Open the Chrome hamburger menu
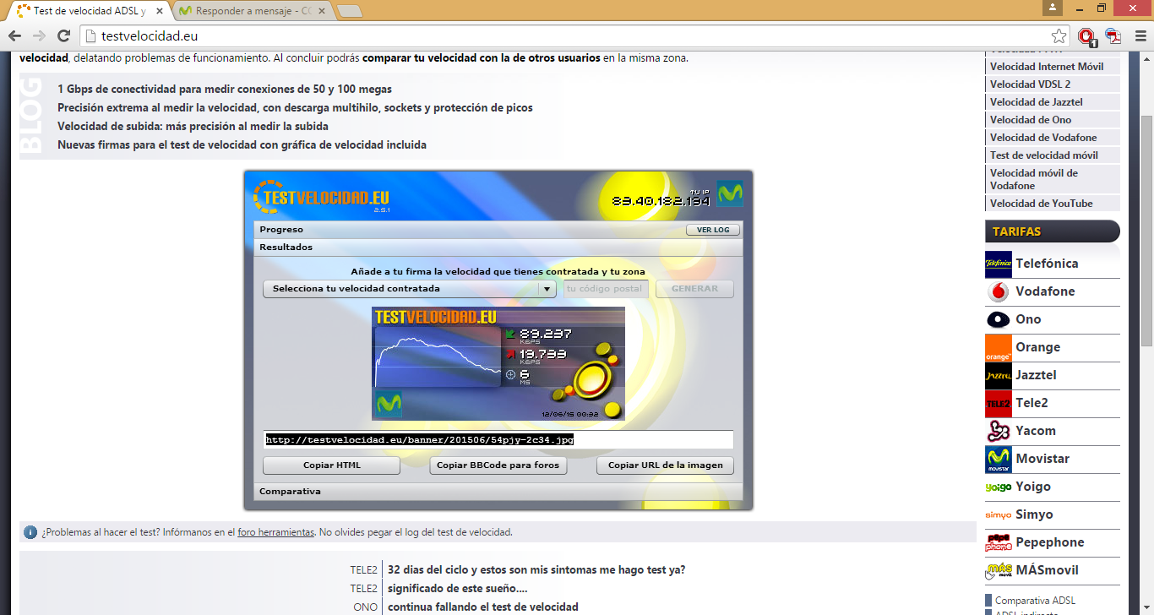 1140,36
